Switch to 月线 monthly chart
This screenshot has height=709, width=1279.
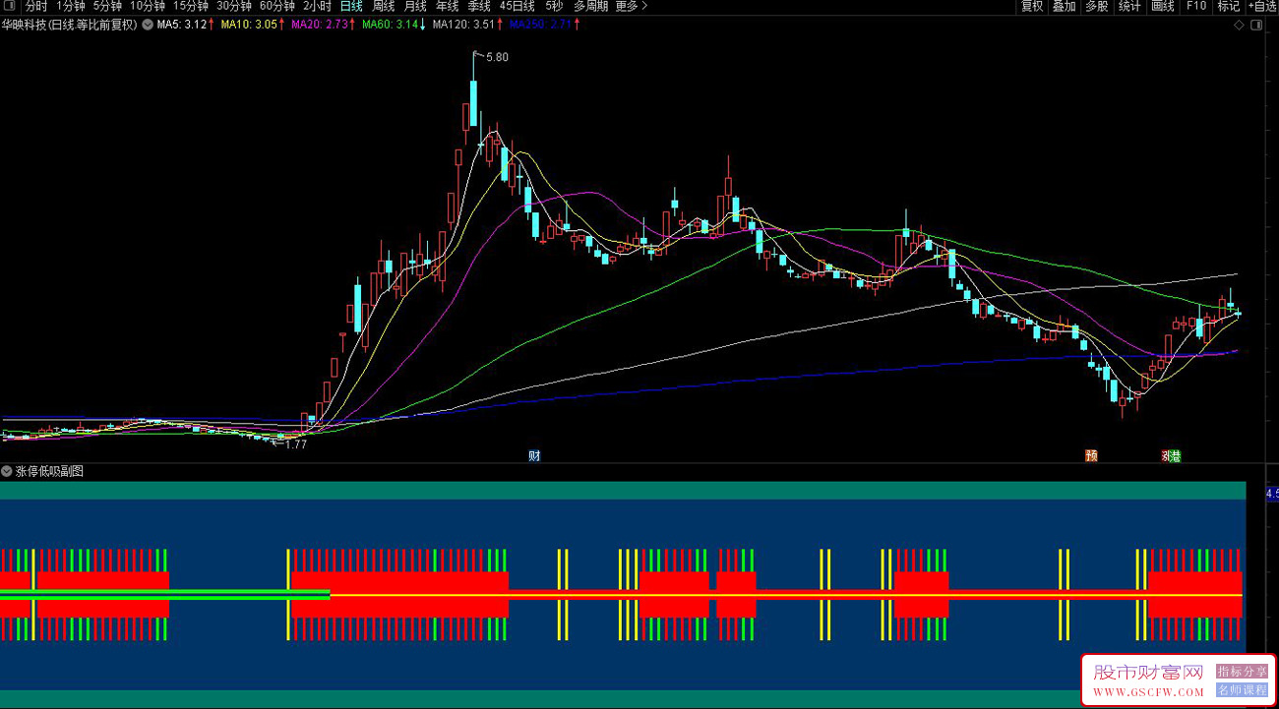click(415, 6)
